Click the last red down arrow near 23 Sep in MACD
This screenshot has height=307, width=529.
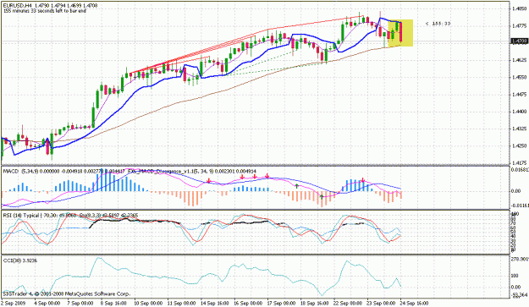(x=363, y=180)
